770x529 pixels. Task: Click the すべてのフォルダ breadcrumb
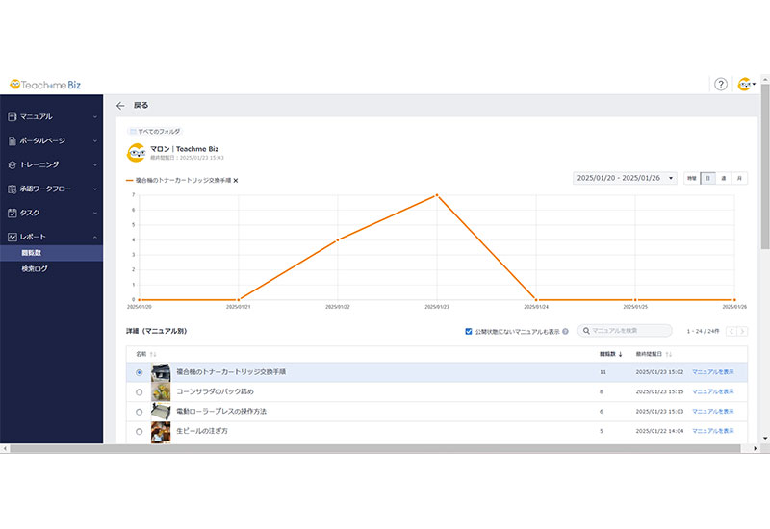point(158,131)
